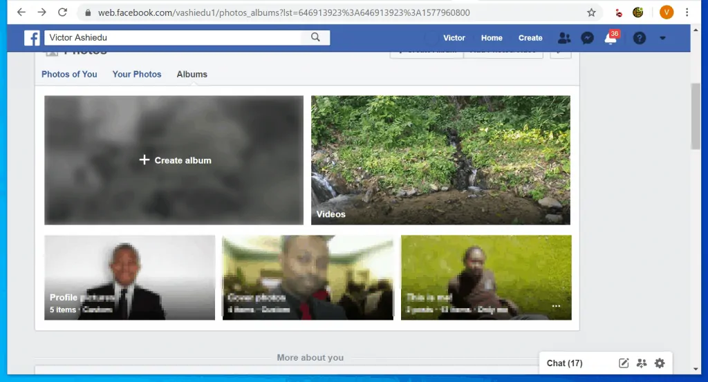708x382 pixels.
Task: Bookmark this page with the star icon
Action: tap(591, 12)
